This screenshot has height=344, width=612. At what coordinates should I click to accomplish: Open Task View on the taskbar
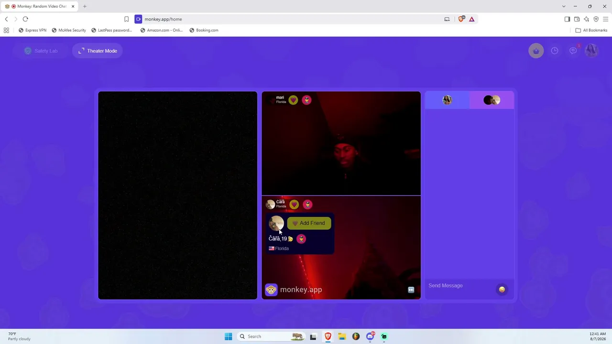(313, 336)
